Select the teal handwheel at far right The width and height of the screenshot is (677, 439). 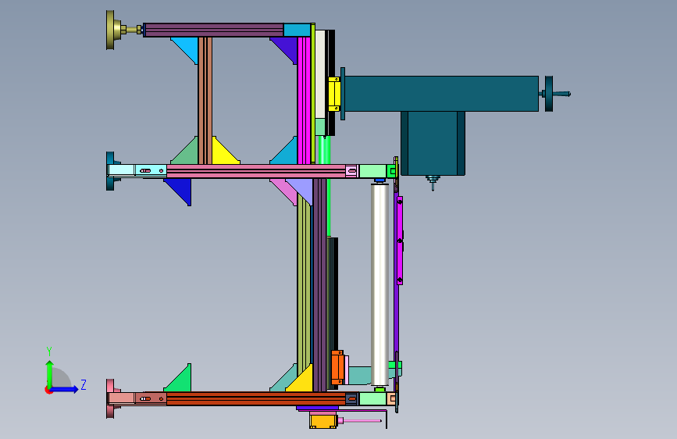549,94
